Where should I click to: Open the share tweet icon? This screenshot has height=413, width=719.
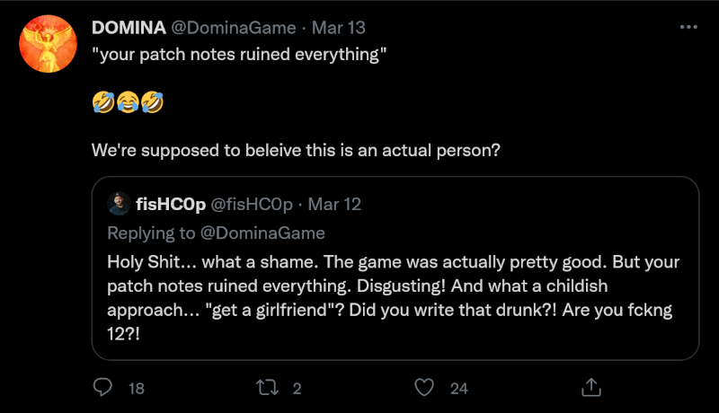(x=591, y=387)
